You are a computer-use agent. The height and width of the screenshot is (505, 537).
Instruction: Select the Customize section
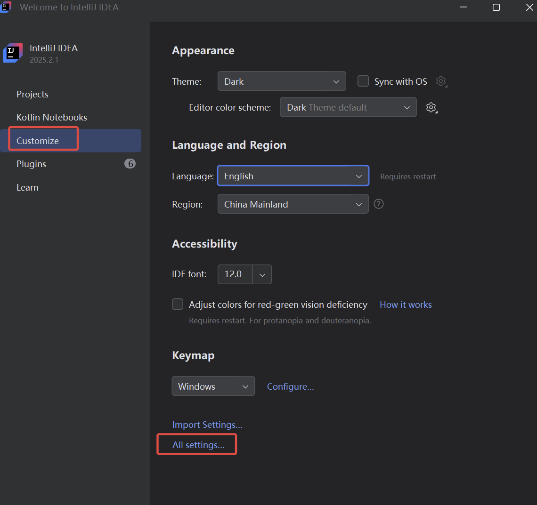(71, 141)
